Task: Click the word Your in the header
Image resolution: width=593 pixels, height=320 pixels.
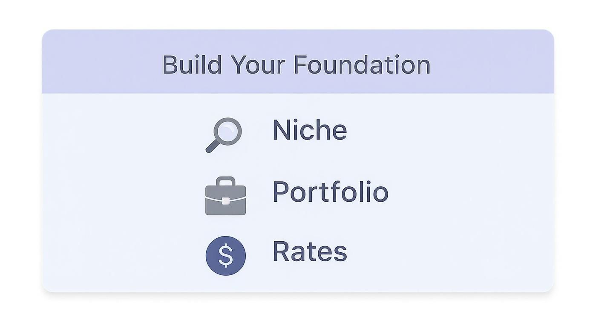Action: click(258, 65)
